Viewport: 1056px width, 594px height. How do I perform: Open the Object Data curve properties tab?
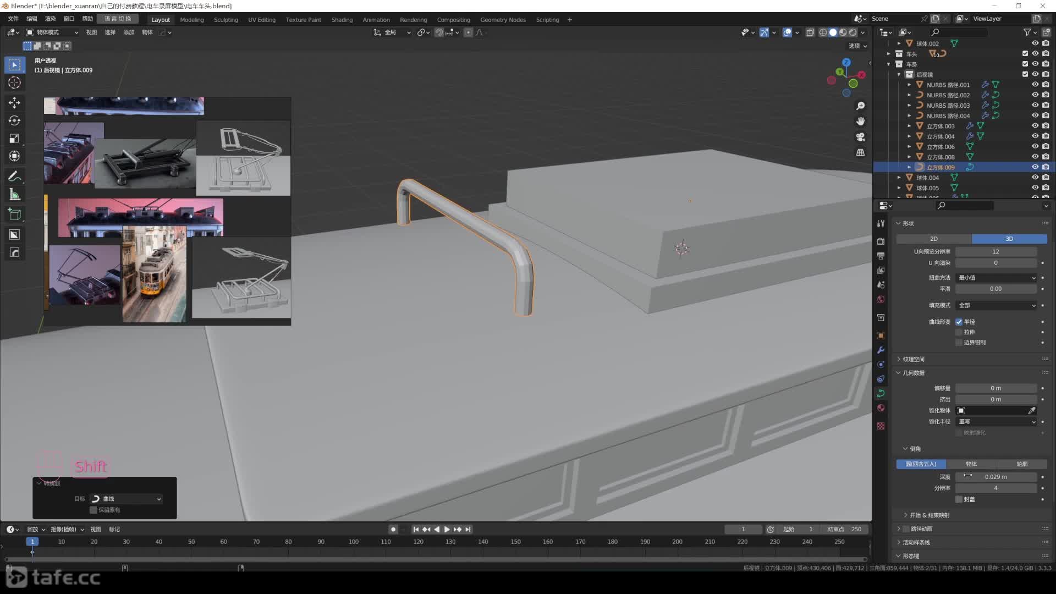coord(881,393)
